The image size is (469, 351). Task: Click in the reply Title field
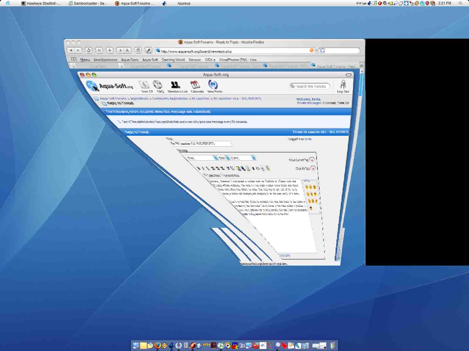point(201,144)
